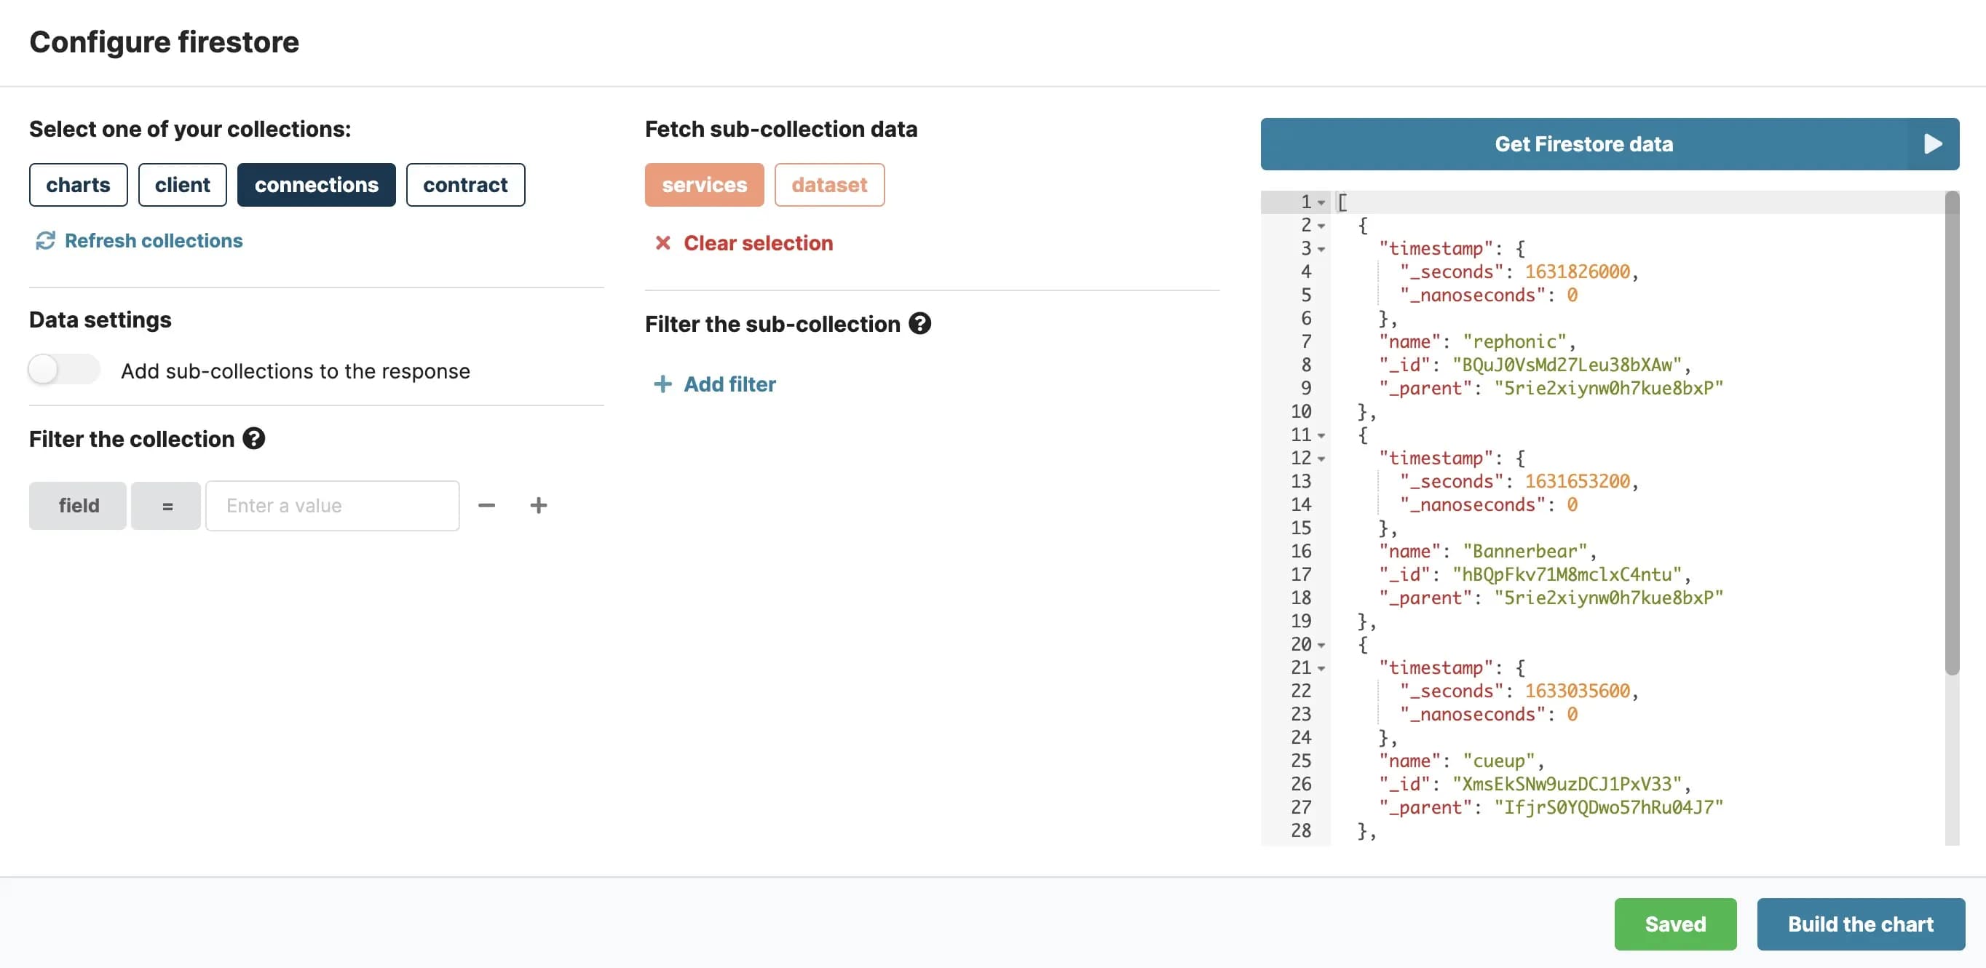Click the Refresh collections icon
Viewport: 1986px width, 968px height.
tap(44, 241)
